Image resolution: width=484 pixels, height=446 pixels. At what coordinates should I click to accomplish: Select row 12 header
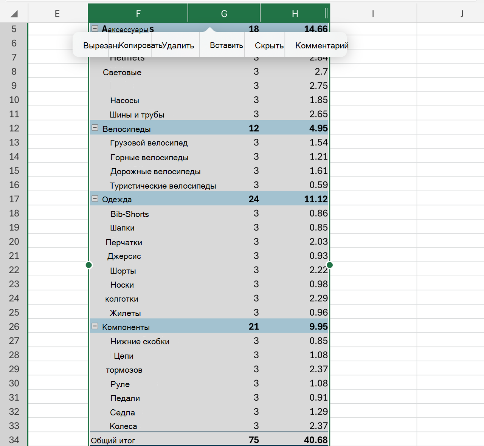[14, 128]
